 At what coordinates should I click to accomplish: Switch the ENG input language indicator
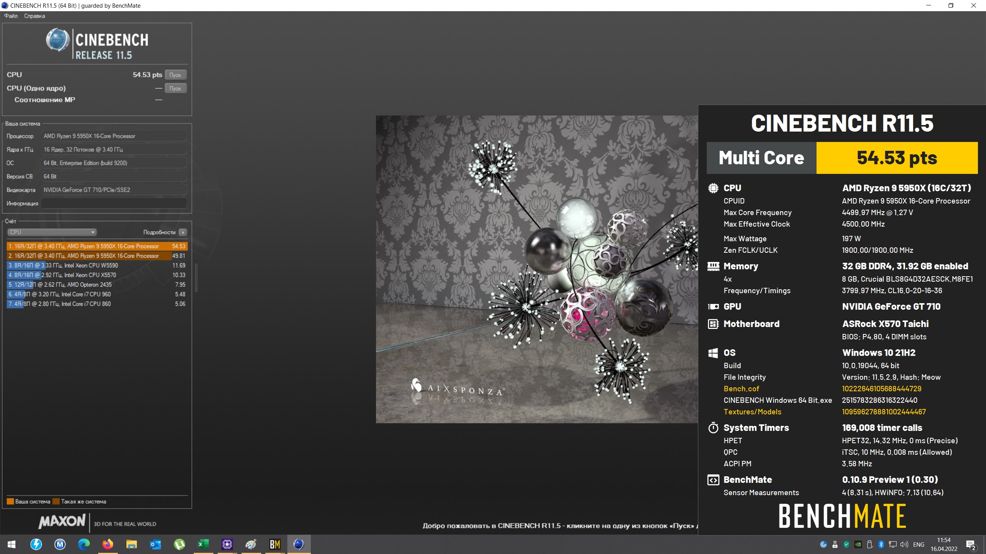pyautogui.click(x=919, y=544)
